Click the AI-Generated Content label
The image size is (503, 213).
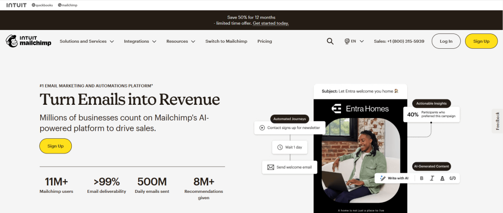point(431,166)
